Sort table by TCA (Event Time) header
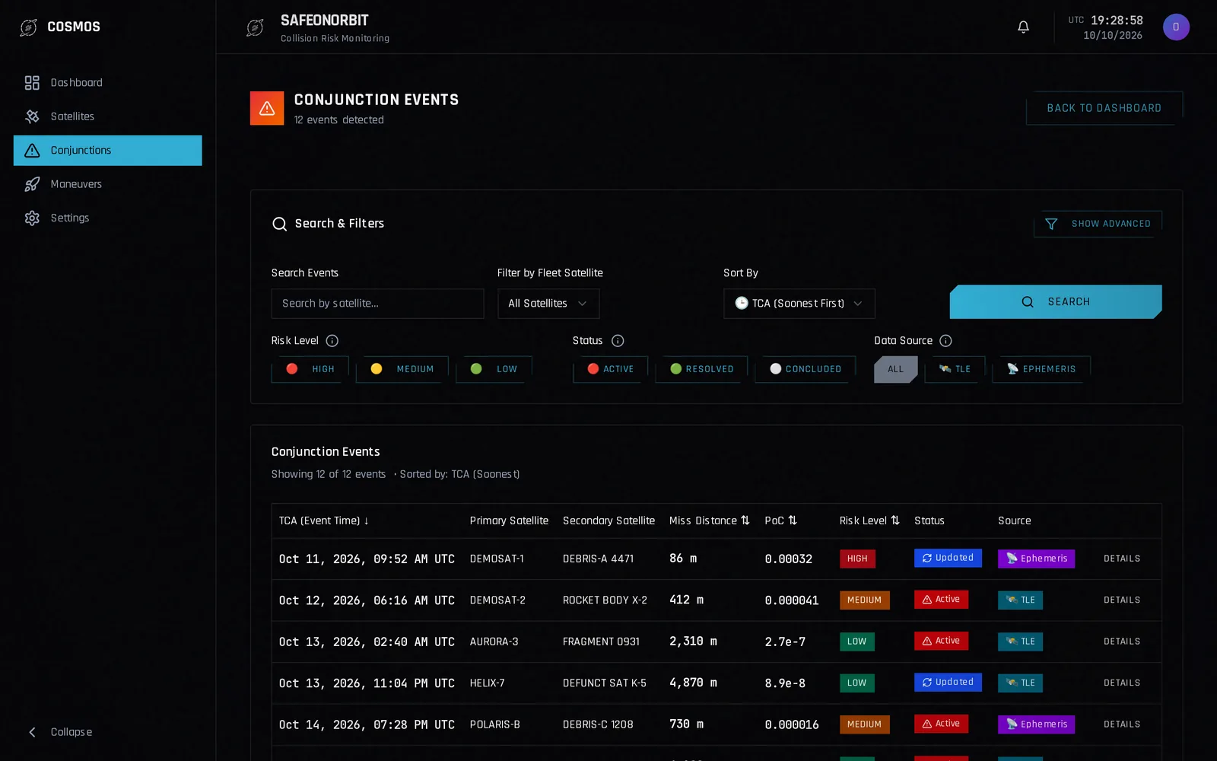 324,521
